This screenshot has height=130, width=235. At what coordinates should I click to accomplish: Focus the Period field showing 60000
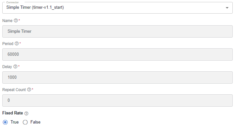117,54
